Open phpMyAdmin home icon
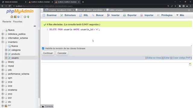The height and width of the screenshot is (108, 193). coord(12,17)
